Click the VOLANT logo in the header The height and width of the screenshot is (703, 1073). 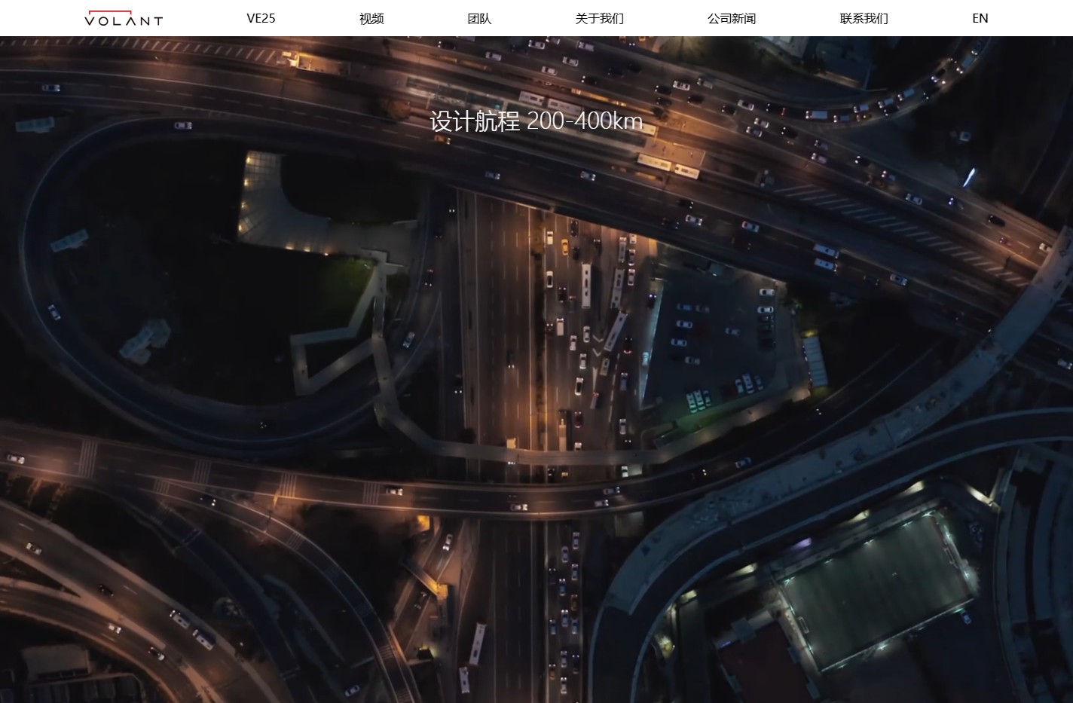pyautogui.click(x=124, y=18)
